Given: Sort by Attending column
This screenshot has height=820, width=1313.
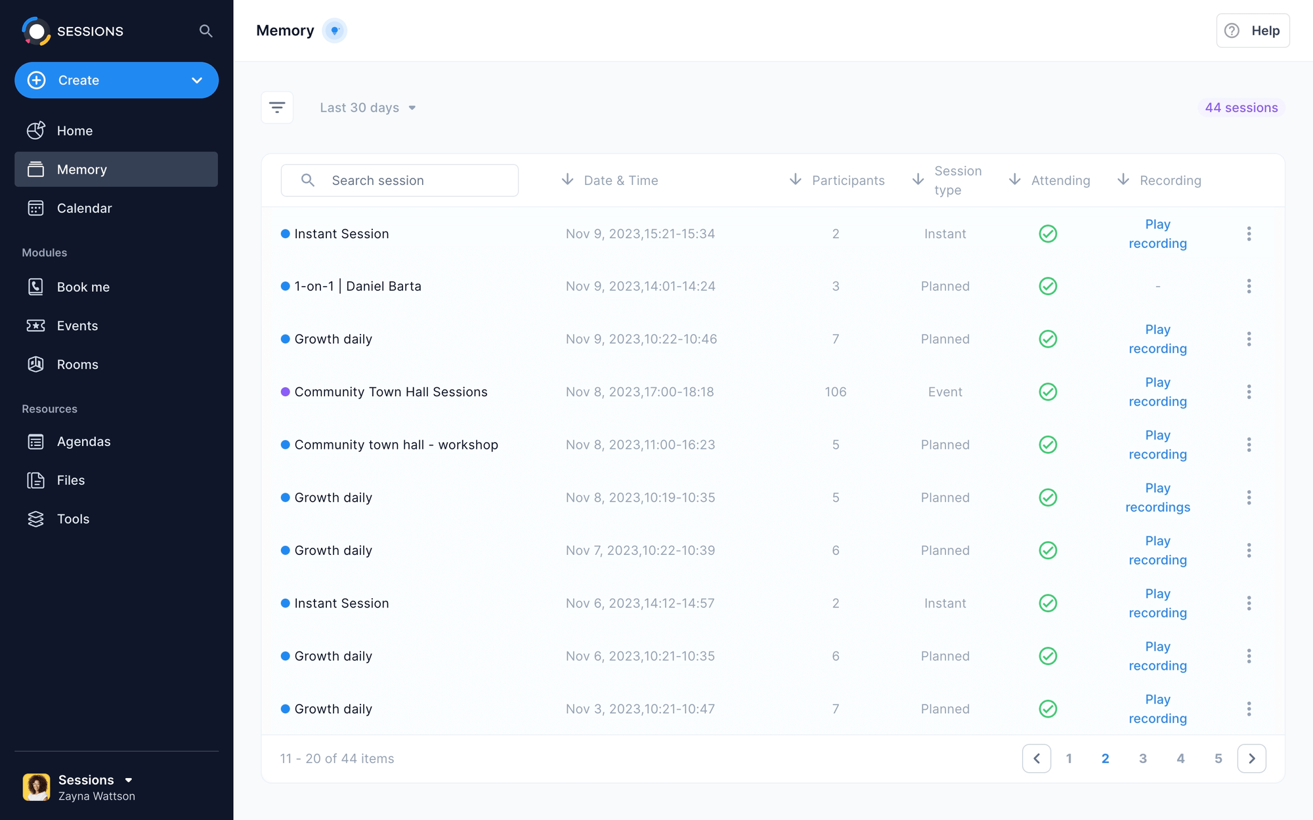Looking at the screenshot, I should pos(1049,180).
